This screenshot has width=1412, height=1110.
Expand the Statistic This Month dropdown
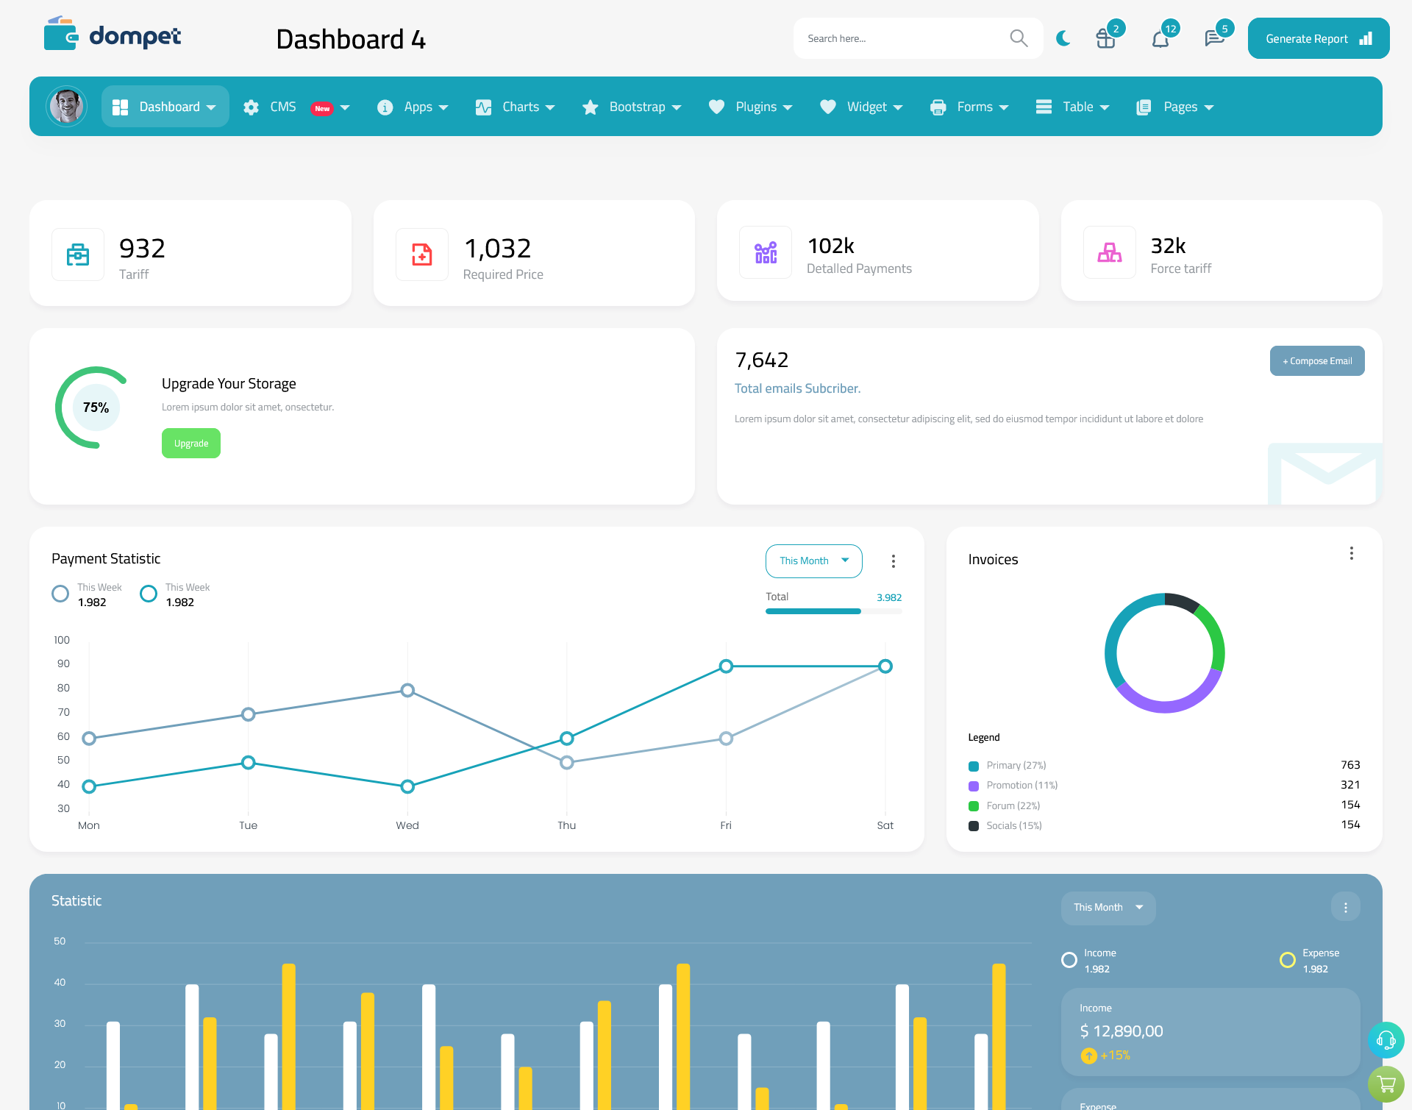click(x=1106, y=907)
